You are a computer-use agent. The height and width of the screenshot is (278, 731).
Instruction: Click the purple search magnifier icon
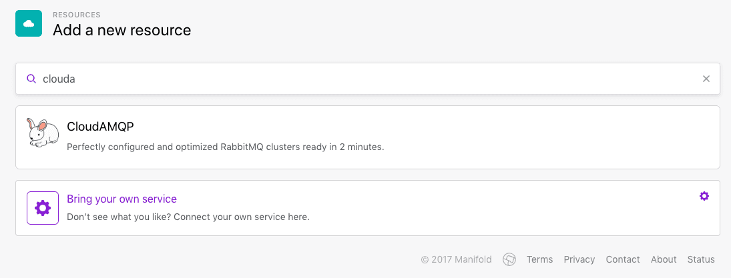click(31, 79)
